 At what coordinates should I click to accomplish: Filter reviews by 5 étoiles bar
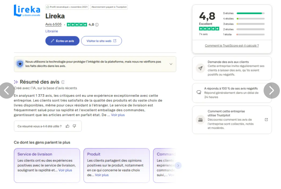[x=244, y=13]
